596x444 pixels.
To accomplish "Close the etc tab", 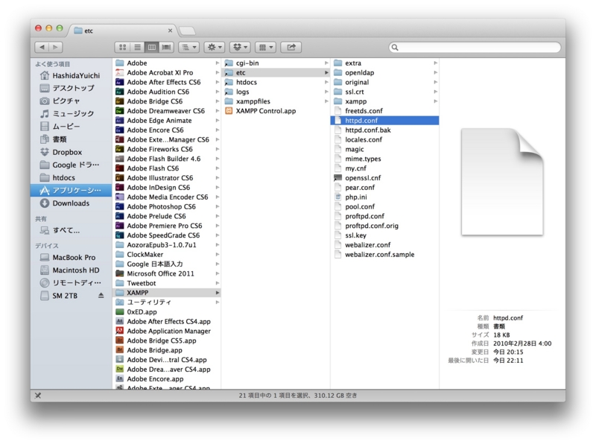I will pyautogui.click(x=170, y=31).
